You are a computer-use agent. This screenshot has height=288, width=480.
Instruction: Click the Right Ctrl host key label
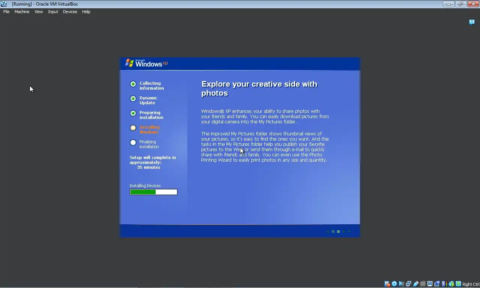pos(471,284)
